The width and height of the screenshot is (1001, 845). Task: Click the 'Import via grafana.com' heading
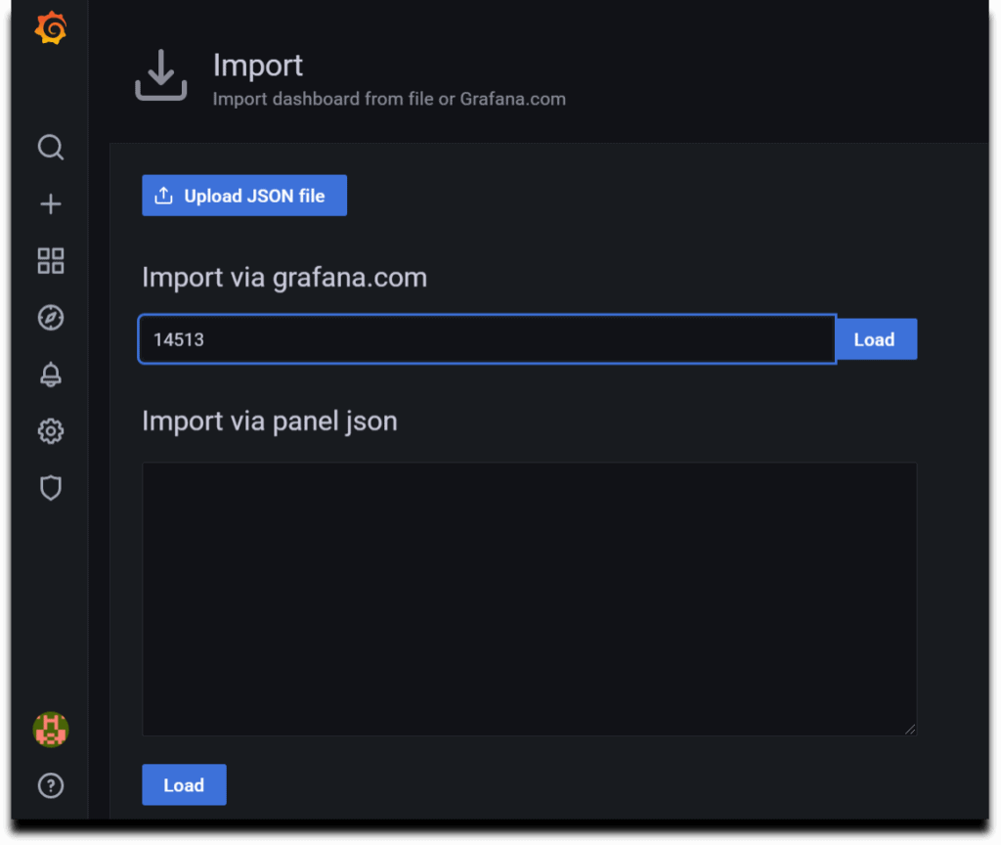click(x=284, y=278)
